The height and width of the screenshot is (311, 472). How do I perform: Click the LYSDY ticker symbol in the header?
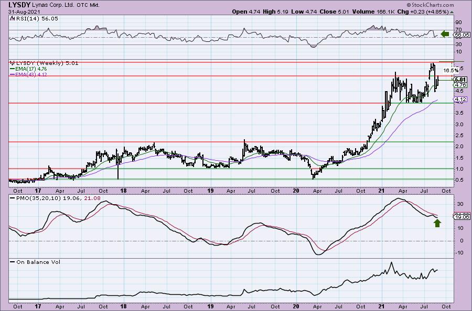click(x=19, y=5)
